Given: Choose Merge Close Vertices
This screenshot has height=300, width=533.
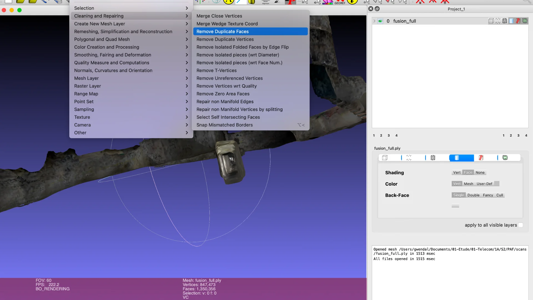Looking at the screenshot, I should pos(250,16).
